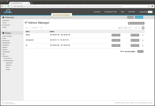
Task: Expand the Storage plugin group
Action: (x=2, y=49)
